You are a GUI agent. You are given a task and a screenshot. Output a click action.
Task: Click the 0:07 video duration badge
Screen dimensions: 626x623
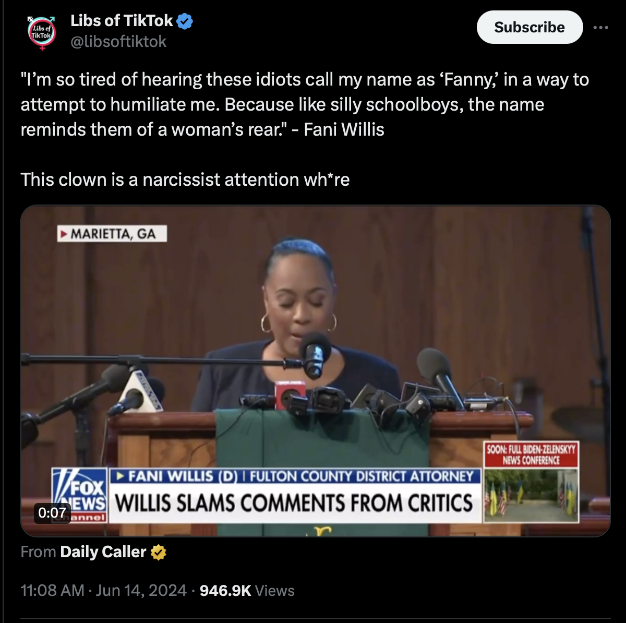tap(52, 512)
